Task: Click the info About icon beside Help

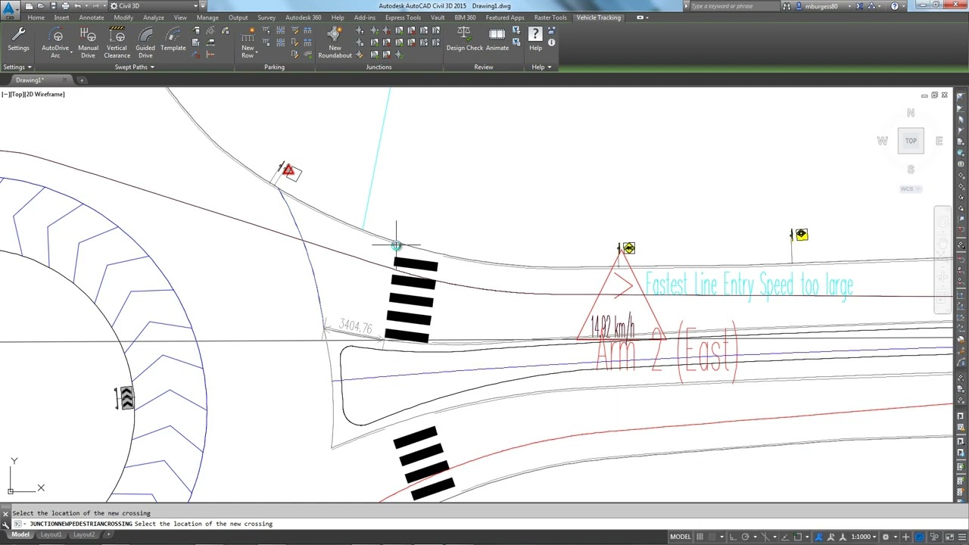Action: pos(551,42)
